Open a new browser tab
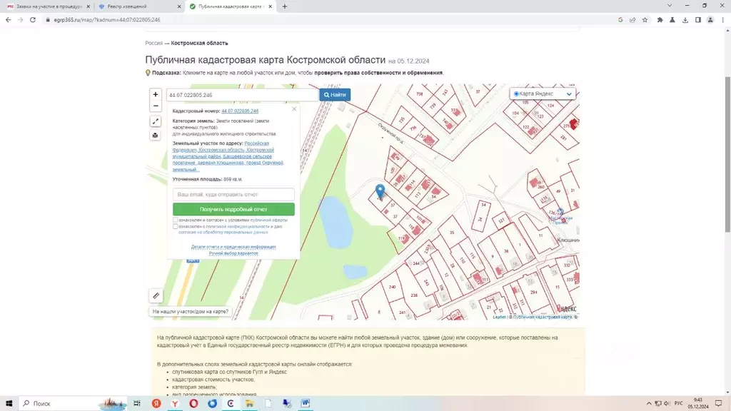This screenshot has height=411, width=731. click(284, 6)
